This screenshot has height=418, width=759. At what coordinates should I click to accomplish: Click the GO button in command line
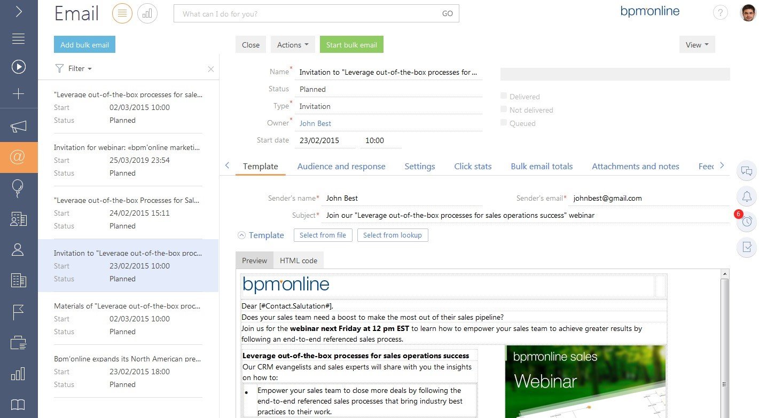coord(448,14)
